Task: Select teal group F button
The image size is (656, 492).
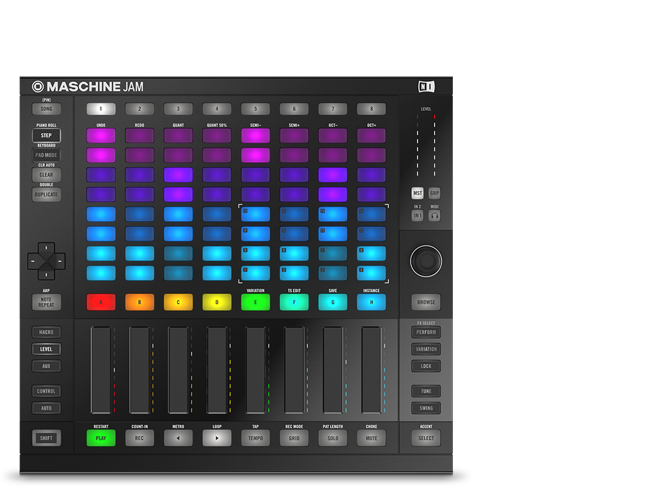Action: point(294,302)
